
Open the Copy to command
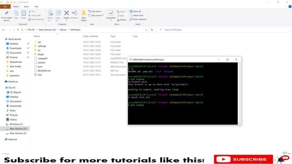(58, 15)
